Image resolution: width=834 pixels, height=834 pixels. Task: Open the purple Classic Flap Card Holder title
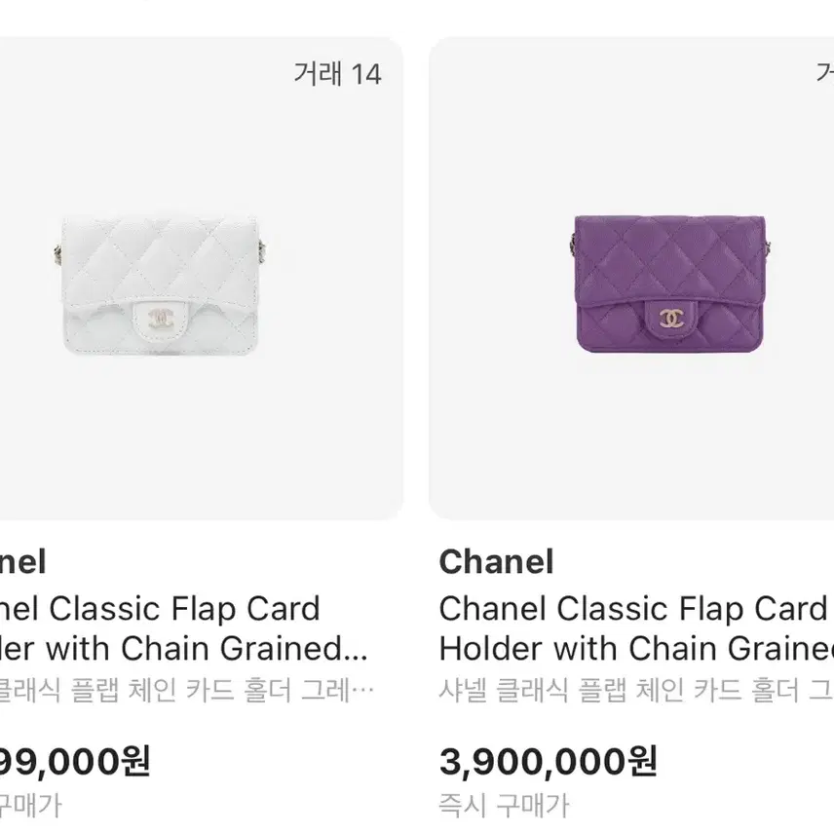(636, 628)
